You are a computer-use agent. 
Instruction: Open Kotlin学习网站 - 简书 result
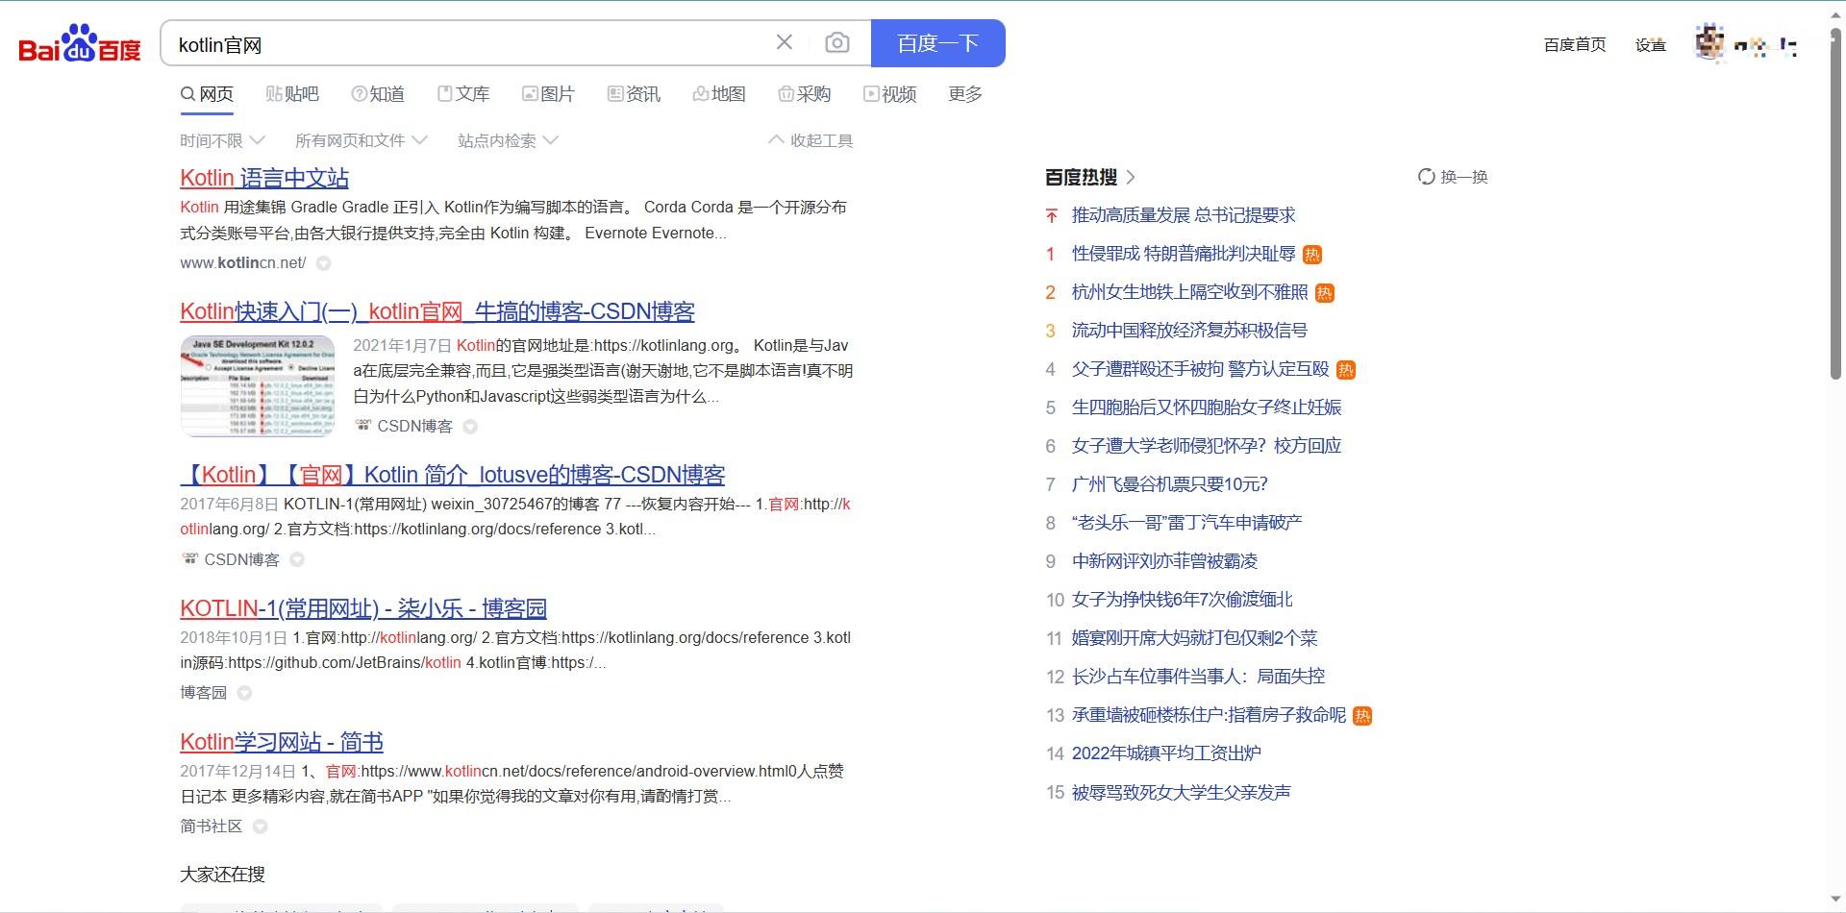click(x=282, y=742)
